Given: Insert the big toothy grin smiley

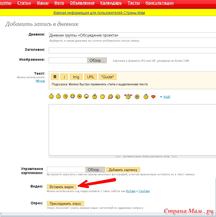Looking at the screenshot, I should [x=73, y=97].
